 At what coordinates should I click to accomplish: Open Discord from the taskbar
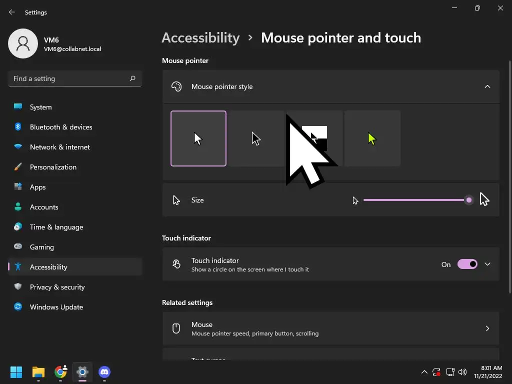coord(104,372)
